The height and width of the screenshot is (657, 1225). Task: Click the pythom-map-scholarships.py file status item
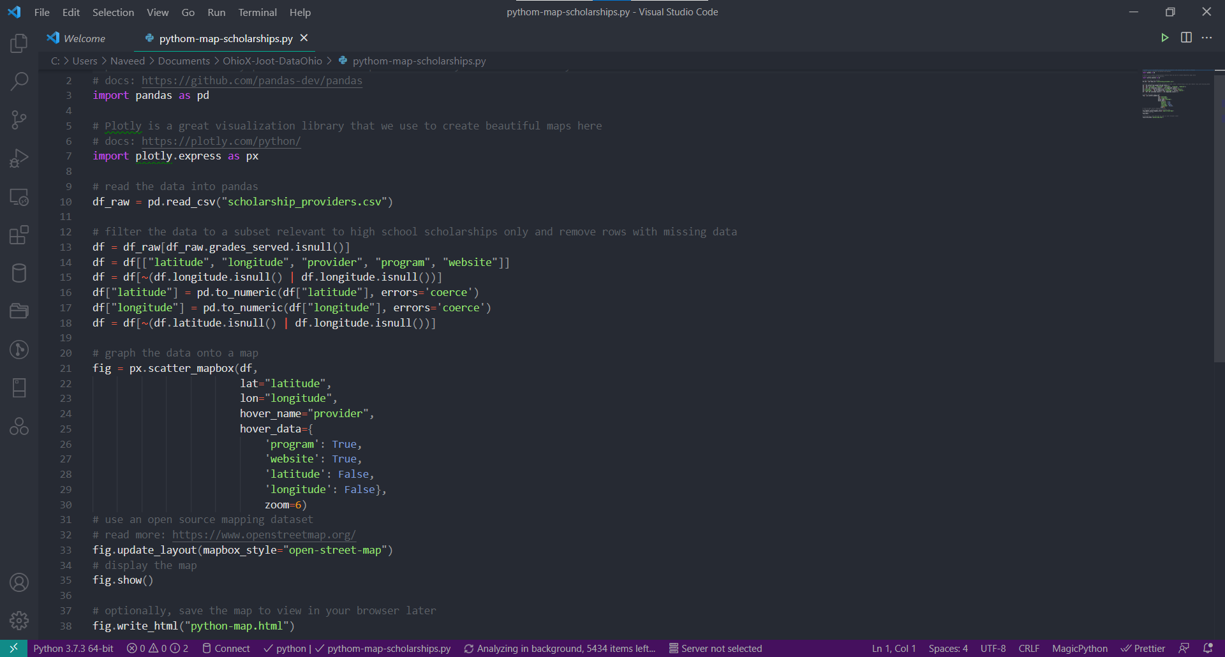click(x=383, y=648)
